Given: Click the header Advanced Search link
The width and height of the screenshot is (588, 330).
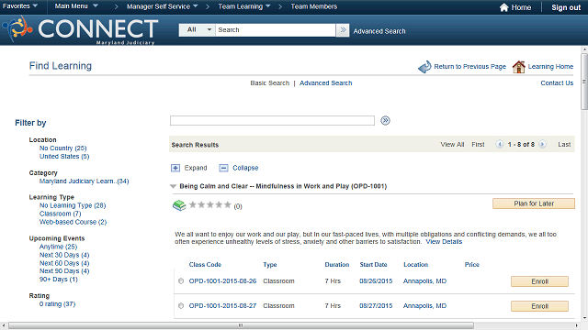Looking at the screenshot, I should tap(379, 31).
